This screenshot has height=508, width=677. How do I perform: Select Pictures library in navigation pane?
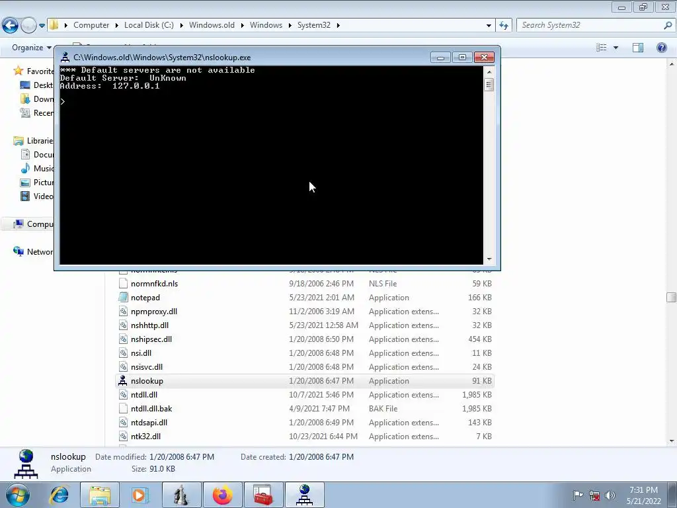point(37,183)
